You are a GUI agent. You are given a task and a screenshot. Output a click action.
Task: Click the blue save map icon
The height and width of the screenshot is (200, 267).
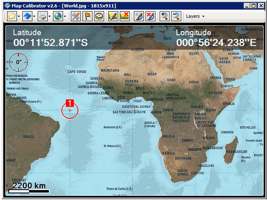pos(27,16)
